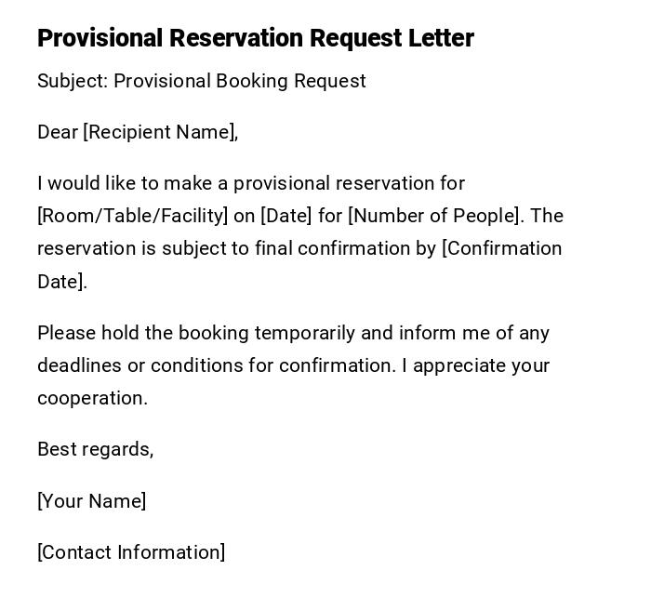
Task: Click the word 'appreciate'
Action: tap(458, 365)
